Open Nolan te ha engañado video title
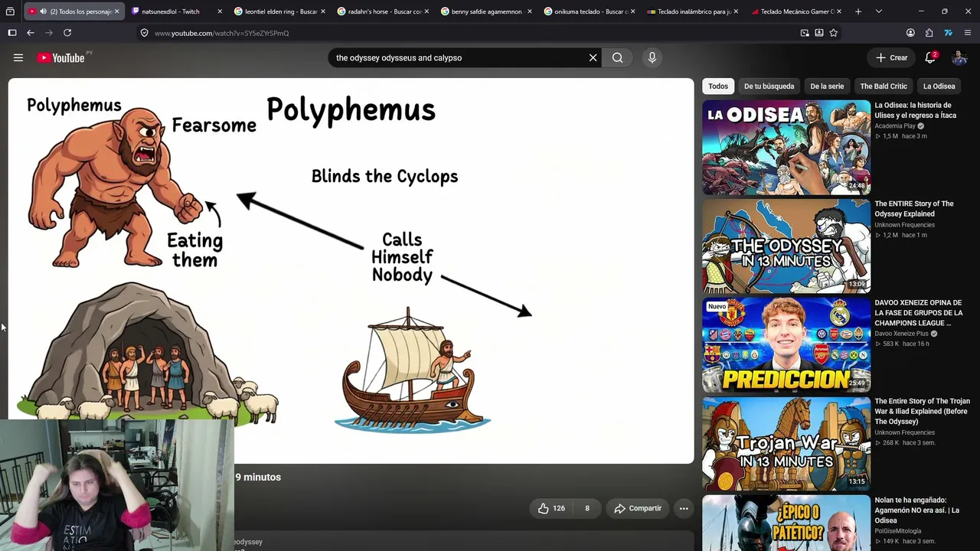The image size is (980, 551). (x=917, y=510)
